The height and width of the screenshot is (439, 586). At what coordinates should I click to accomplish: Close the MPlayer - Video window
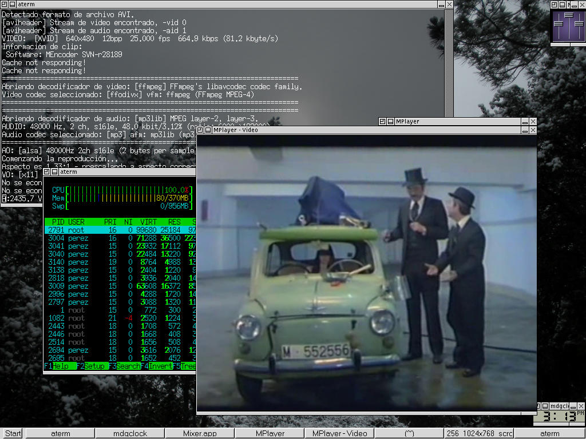click(x=533, y=130)
